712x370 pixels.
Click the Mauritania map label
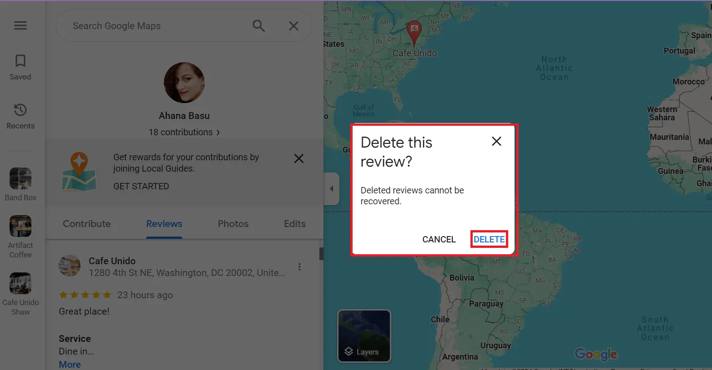coord(669,137)
